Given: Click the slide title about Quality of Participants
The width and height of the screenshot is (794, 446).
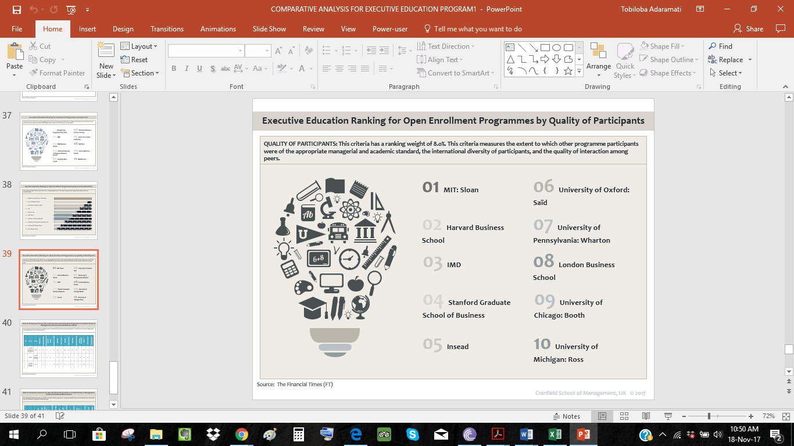Looking at the screenshot, I should [453, 121].
